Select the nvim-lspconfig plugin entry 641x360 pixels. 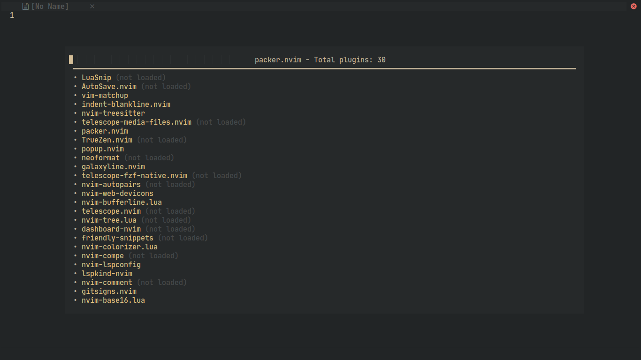pyautogui.click(x=111, y=264)
